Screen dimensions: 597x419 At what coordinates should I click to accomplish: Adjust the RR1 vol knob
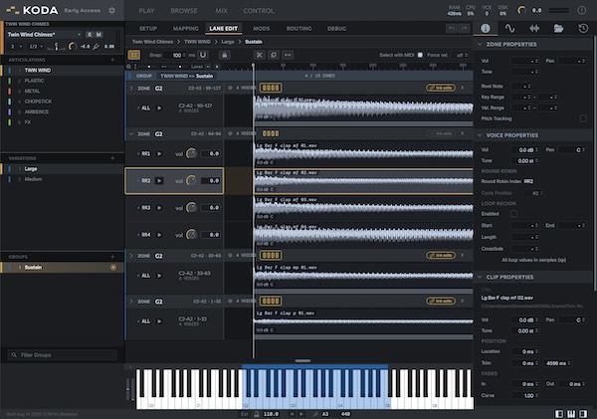click(x=191, y=153)
